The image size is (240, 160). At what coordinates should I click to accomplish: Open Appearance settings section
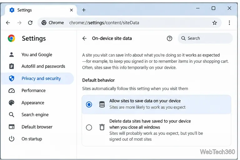(37, 103)
